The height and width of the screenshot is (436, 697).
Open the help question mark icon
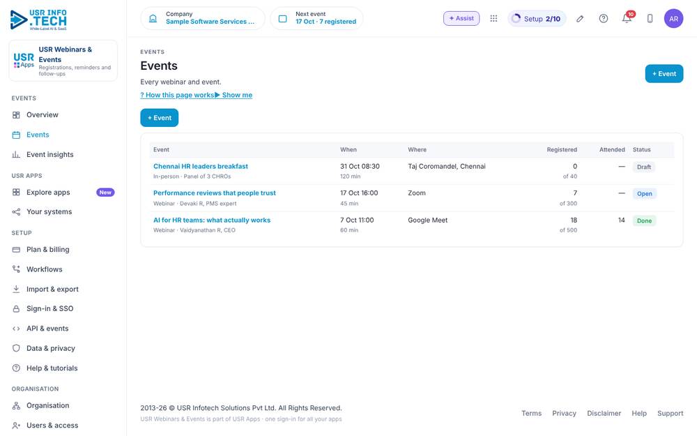pos(603,19)
